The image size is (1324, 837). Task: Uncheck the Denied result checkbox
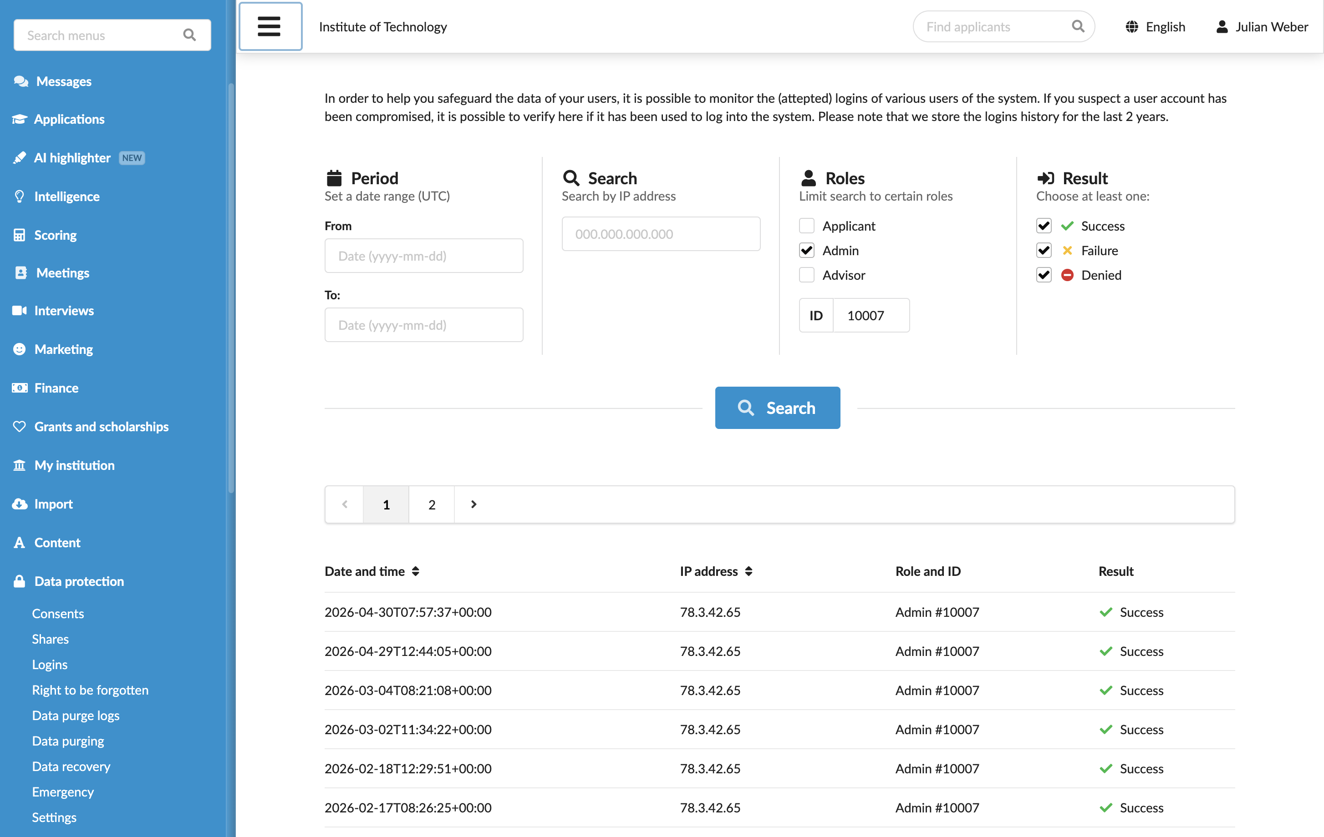click(1044, 275)
